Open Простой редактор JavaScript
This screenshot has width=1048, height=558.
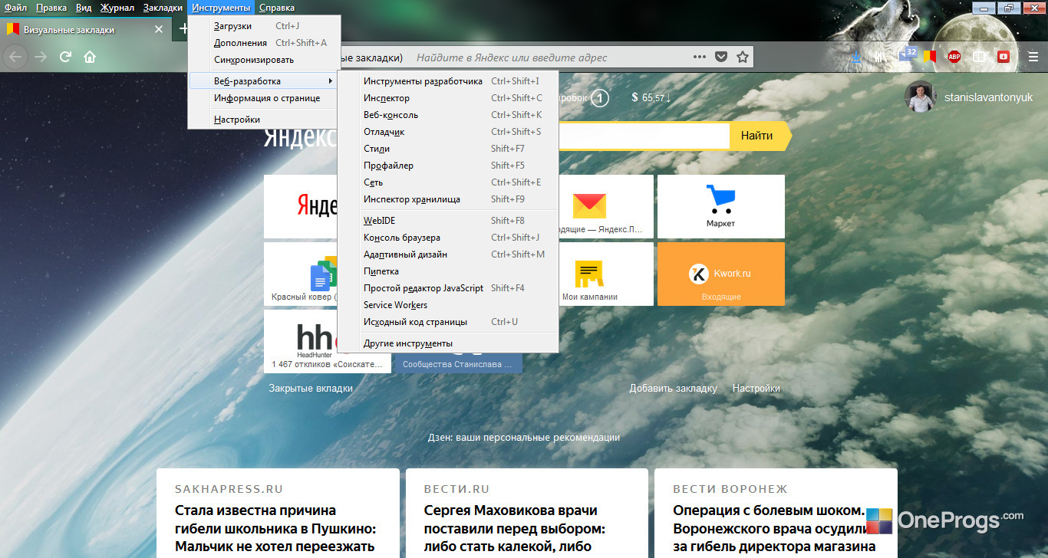click(x=448, y=288)
